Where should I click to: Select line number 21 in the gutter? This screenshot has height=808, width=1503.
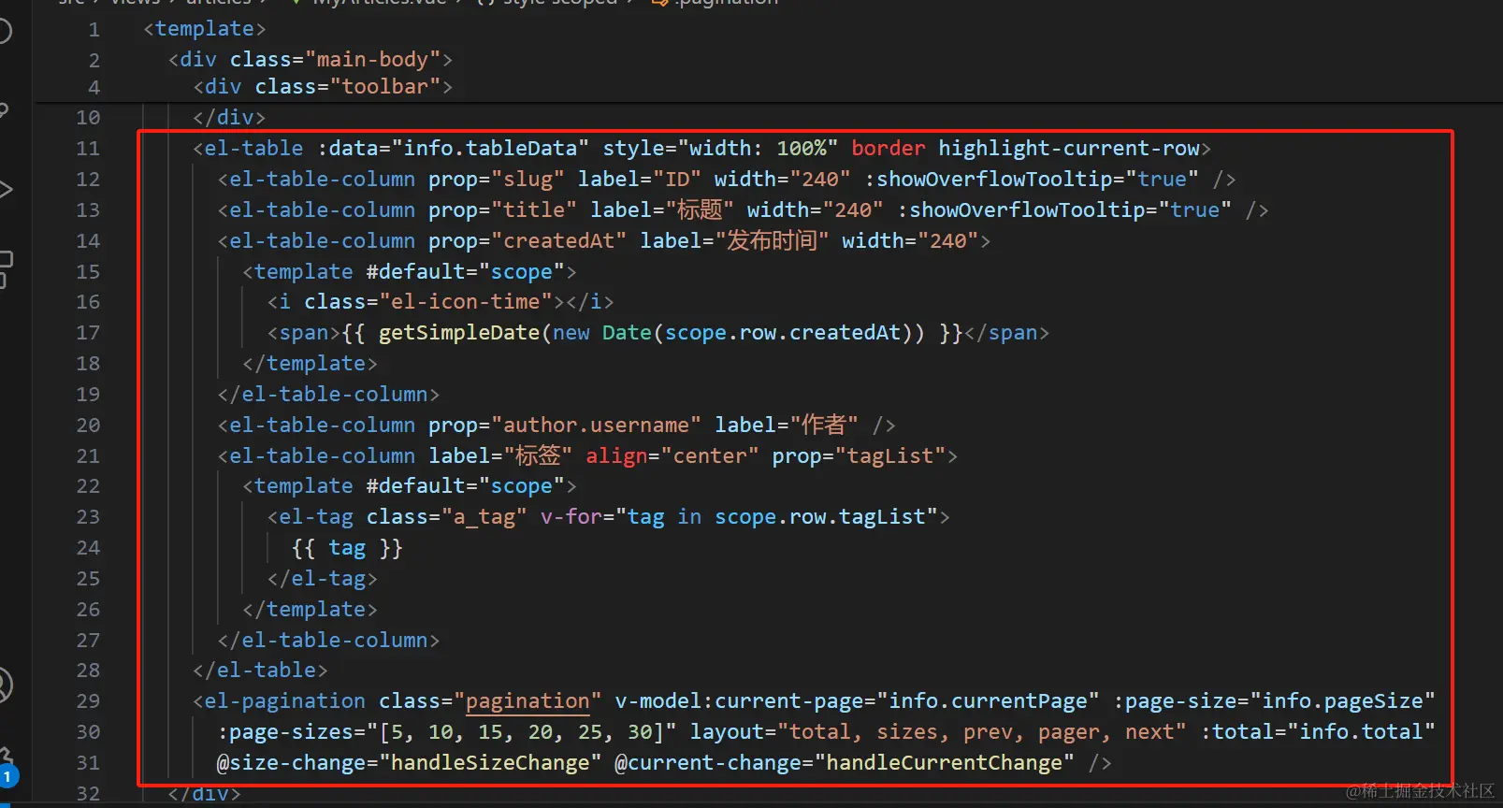click(88, 455)
